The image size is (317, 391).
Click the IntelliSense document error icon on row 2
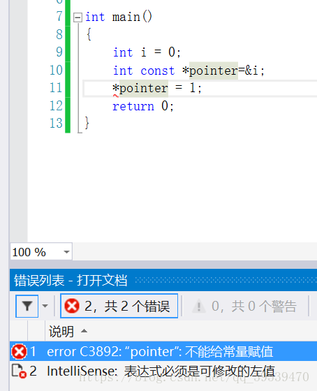pos(20,371)
